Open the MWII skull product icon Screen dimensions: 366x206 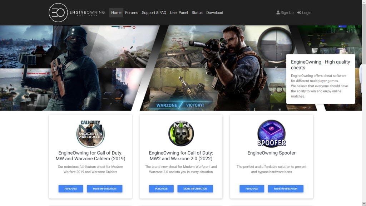[181, 133]
